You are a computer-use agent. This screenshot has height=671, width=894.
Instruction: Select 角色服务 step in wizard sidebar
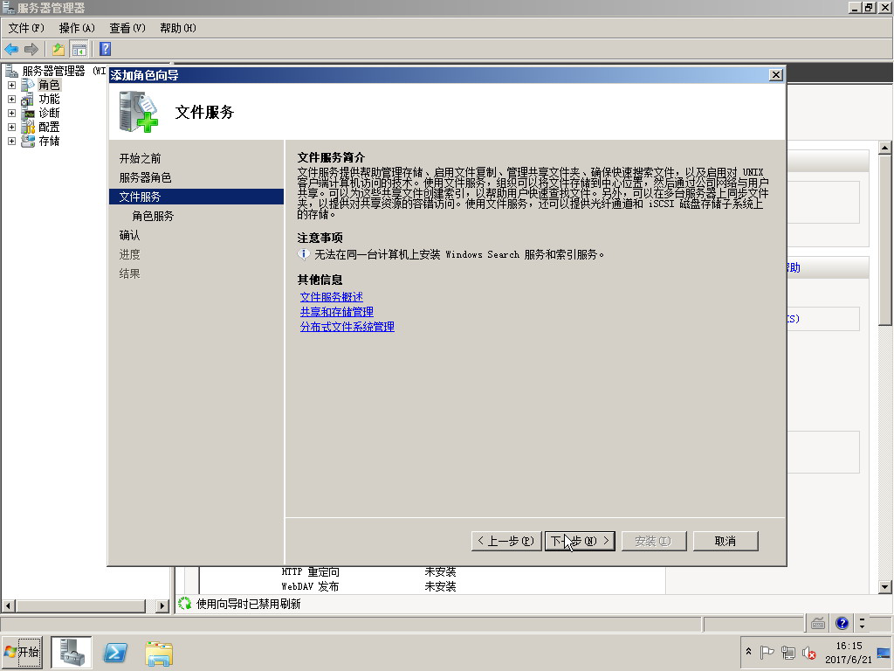[x=153, y=216]
